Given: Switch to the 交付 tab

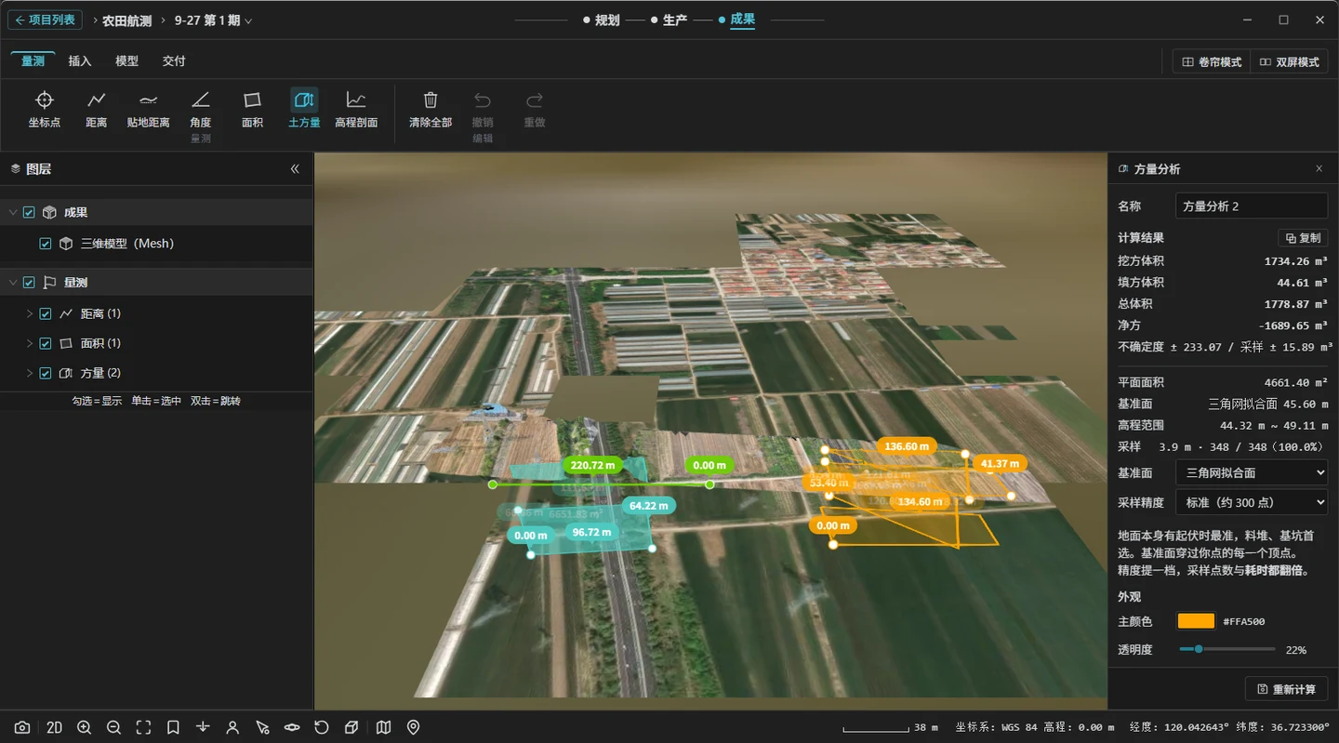Looking at the screenshot, I should 174,61.
